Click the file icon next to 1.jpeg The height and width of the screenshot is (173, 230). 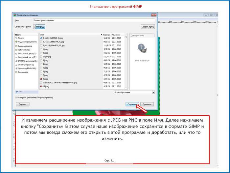pyautogui.click(x=41, y=49)
